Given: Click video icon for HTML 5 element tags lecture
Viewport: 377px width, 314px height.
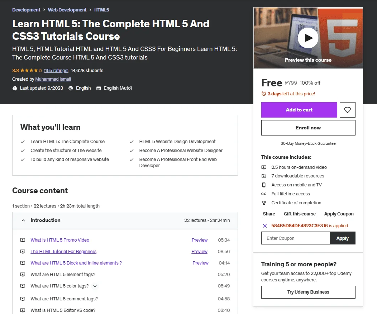Looking at the screenshot, I should [23, 274].
